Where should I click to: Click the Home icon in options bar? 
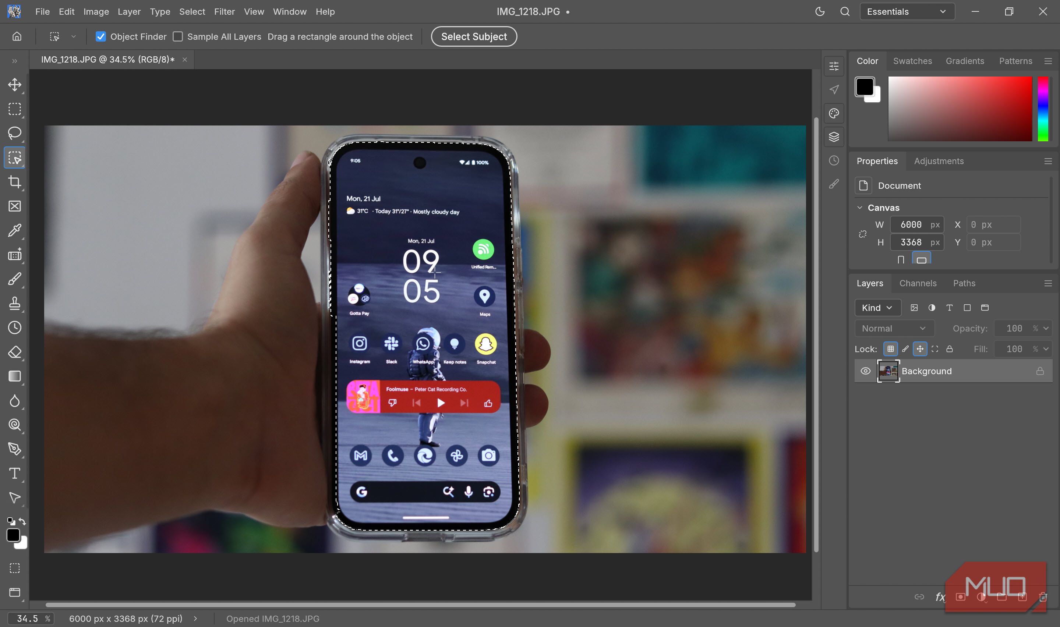click(x=17, y=36)
